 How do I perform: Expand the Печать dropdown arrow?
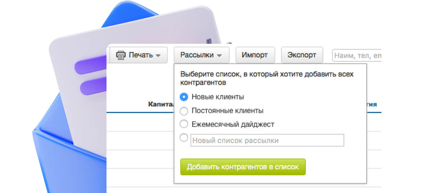click(x=158, y=56)
